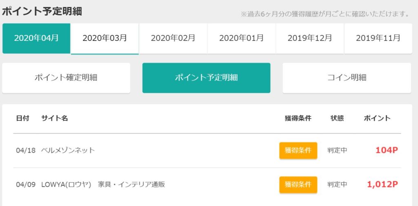Click the ポイント column header
This screenshot has width=418, height=206.
377,118
